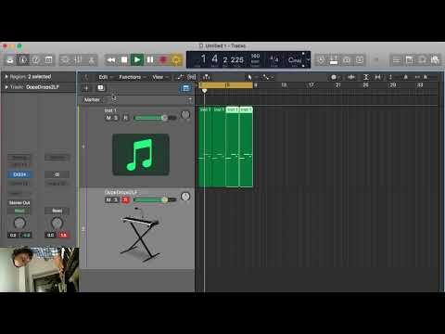Screen dimensions: 445x334
Task: Open the Toolbar toggle button in the control bar
Action: (x=48, y=59)
